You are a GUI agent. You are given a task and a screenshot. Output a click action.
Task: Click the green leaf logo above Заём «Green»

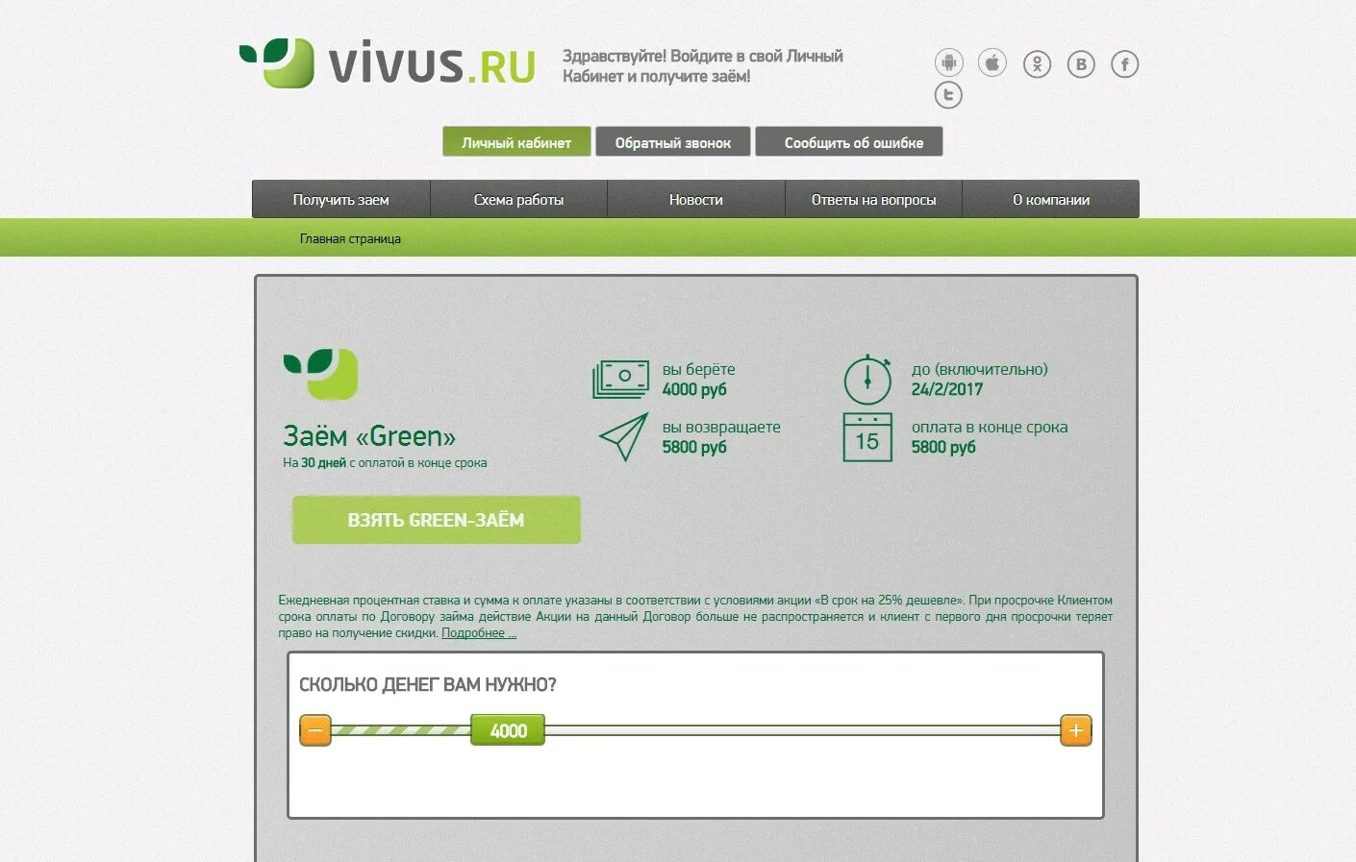320,374
